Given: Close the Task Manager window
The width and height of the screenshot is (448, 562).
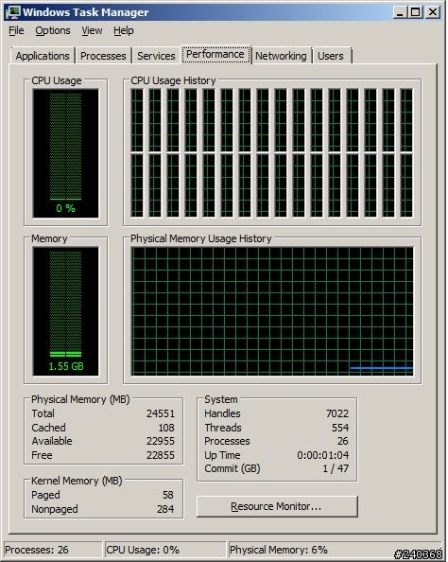Looking at the screenshot, I should pyautogui.click(x=433, y=12).
